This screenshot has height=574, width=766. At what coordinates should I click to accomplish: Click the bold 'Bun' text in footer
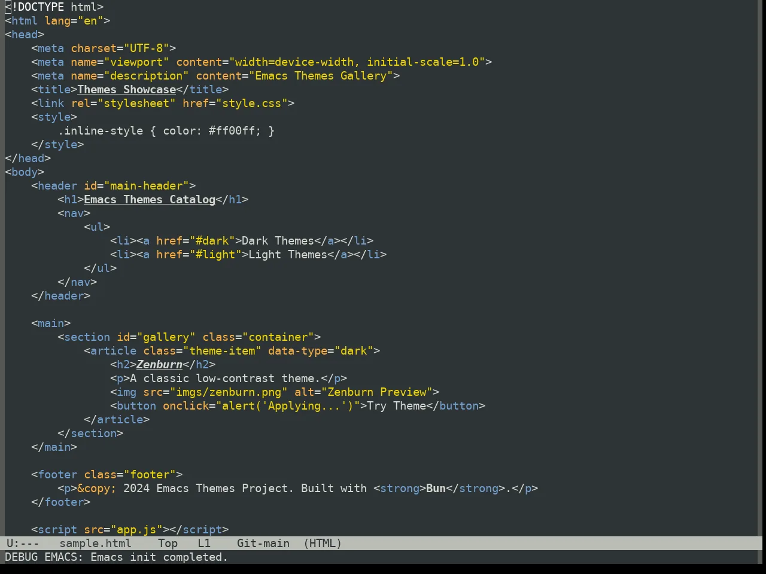click(x=436, y=488)
